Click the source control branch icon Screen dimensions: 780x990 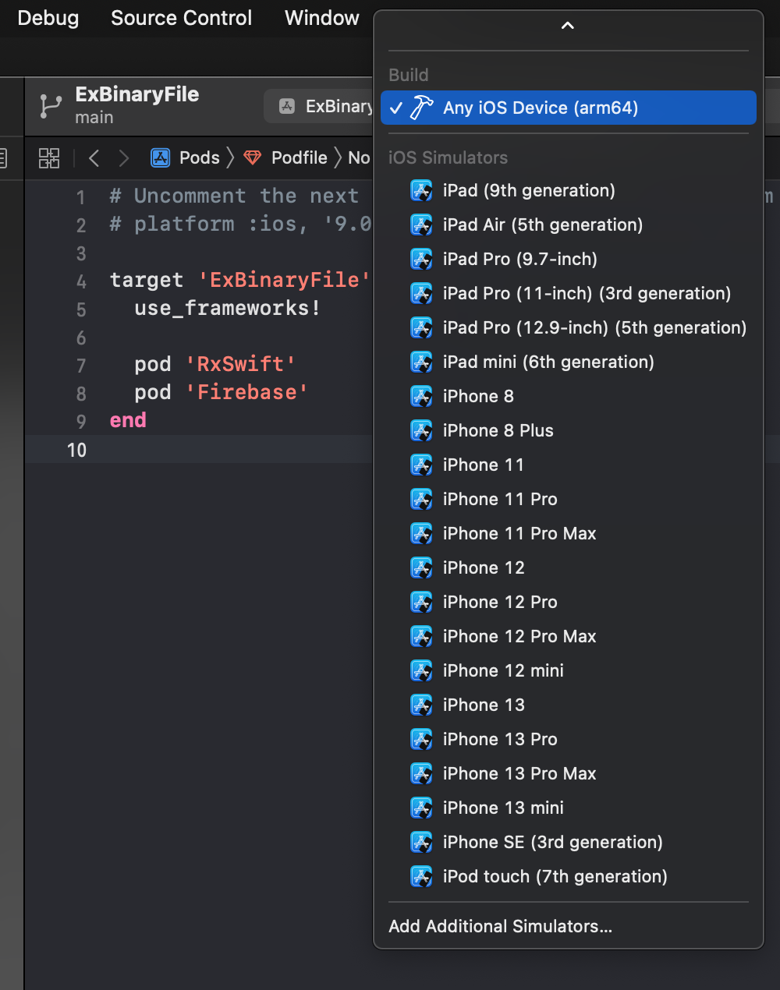51,106
